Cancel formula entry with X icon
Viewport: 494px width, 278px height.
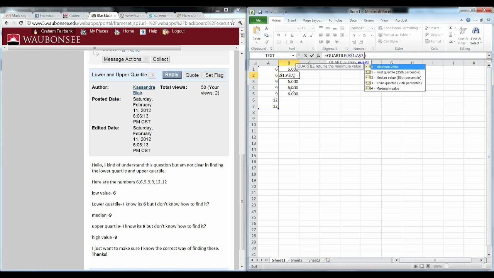pos(306,56)
